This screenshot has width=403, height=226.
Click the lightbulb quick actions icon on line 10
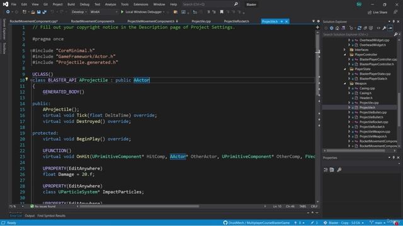click(x=26, y=80)
